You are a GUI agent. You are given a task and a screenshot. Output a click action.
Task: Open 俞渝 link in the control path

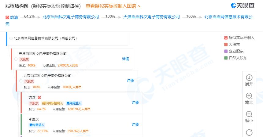coord(14,17)
